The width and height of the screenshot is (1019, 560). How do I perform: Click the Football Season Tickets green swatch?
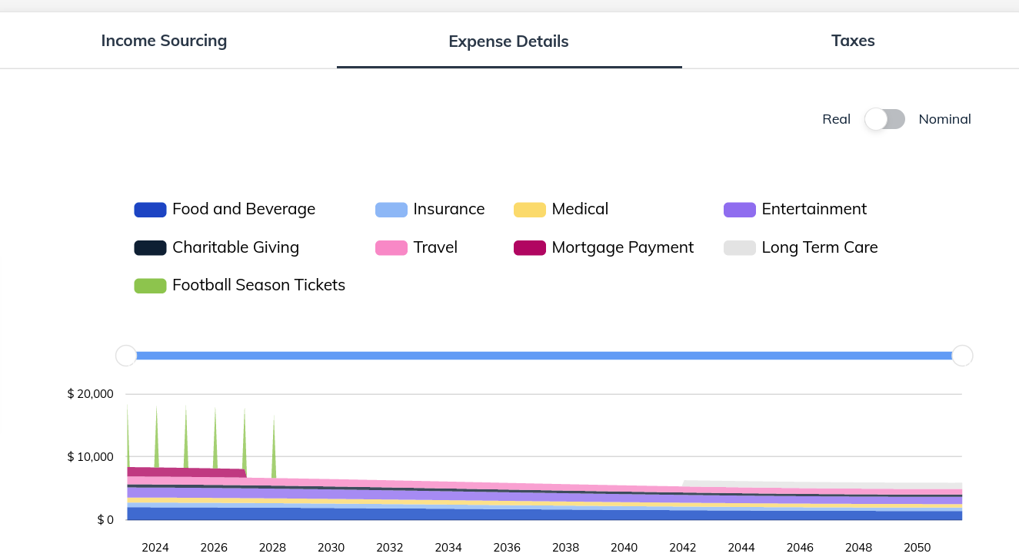(x=150, y=286)
